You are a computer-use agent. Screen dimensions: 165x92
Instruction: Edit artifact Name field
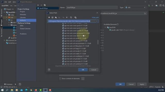[x=92, y=7]
